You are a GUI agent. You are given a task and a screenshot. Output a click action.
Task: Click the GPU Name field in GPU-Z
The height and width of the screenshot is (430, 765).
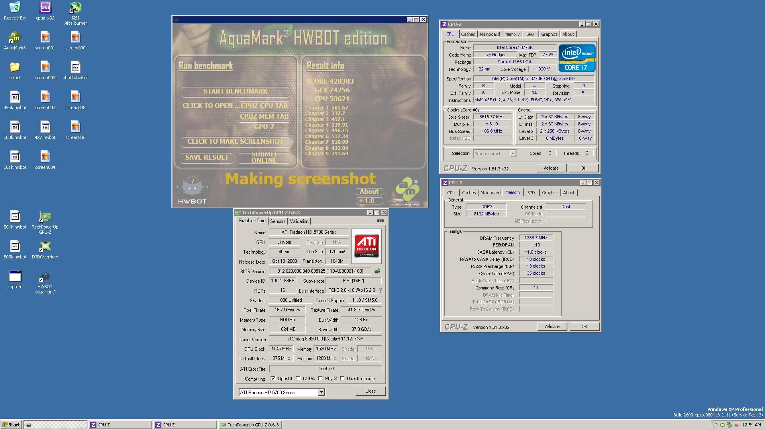pos(309,232)
